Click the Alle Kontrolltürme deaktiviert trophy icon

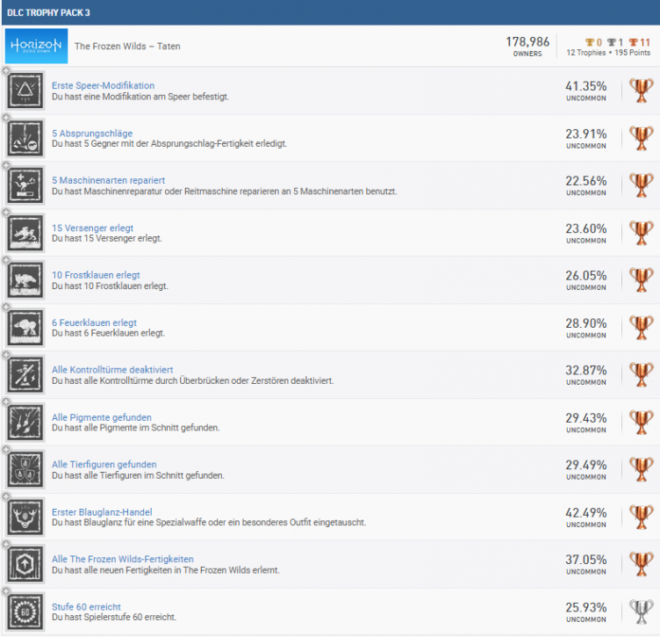(x=24, y=375)
